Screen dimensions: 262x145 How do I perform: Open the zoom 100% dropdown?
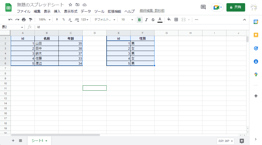pyautogui.click(x=44, y=19)
